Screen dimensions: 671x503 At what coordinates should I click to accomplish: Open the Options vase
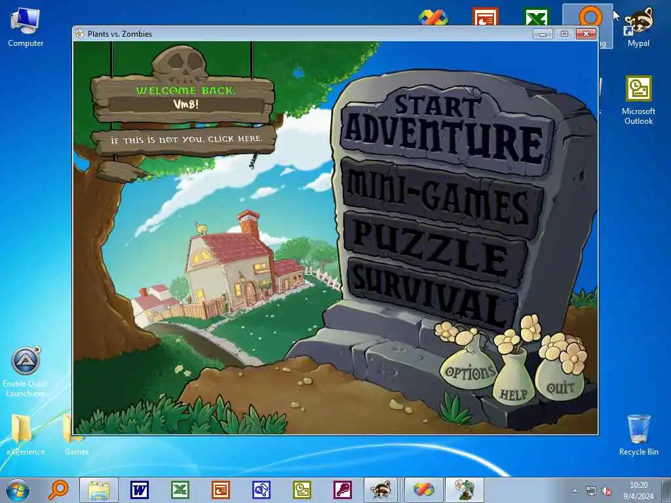[x=469, y=369]
